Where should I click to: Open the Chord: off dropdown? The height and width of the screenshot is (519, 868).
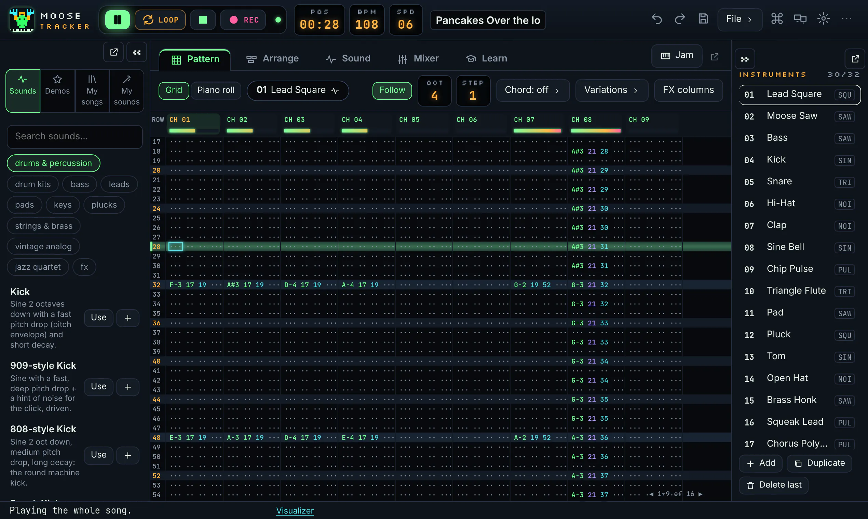point(532,90)
